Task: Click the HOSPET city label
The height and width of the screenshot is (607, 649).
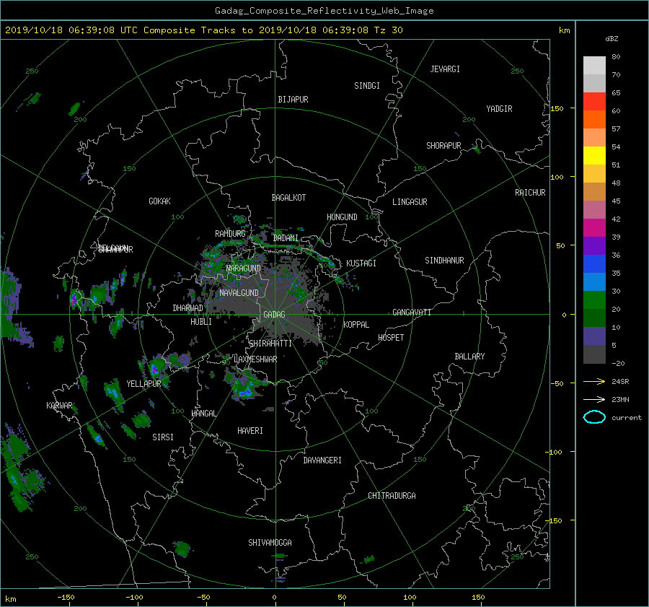Action: 391,338
